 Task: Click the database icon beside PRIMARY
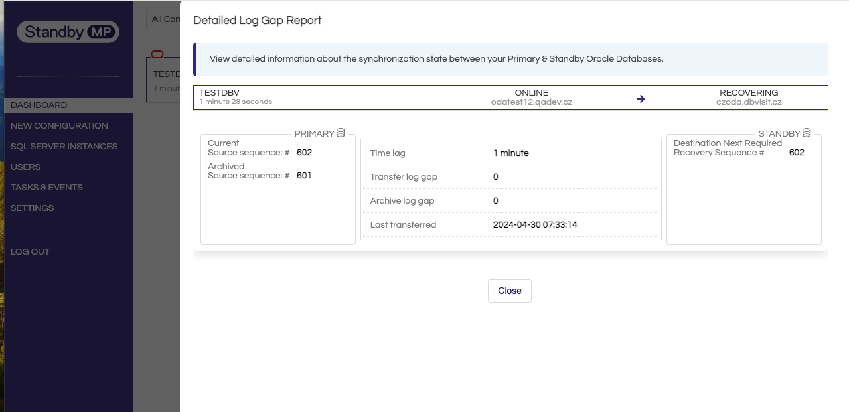[341, 133]
